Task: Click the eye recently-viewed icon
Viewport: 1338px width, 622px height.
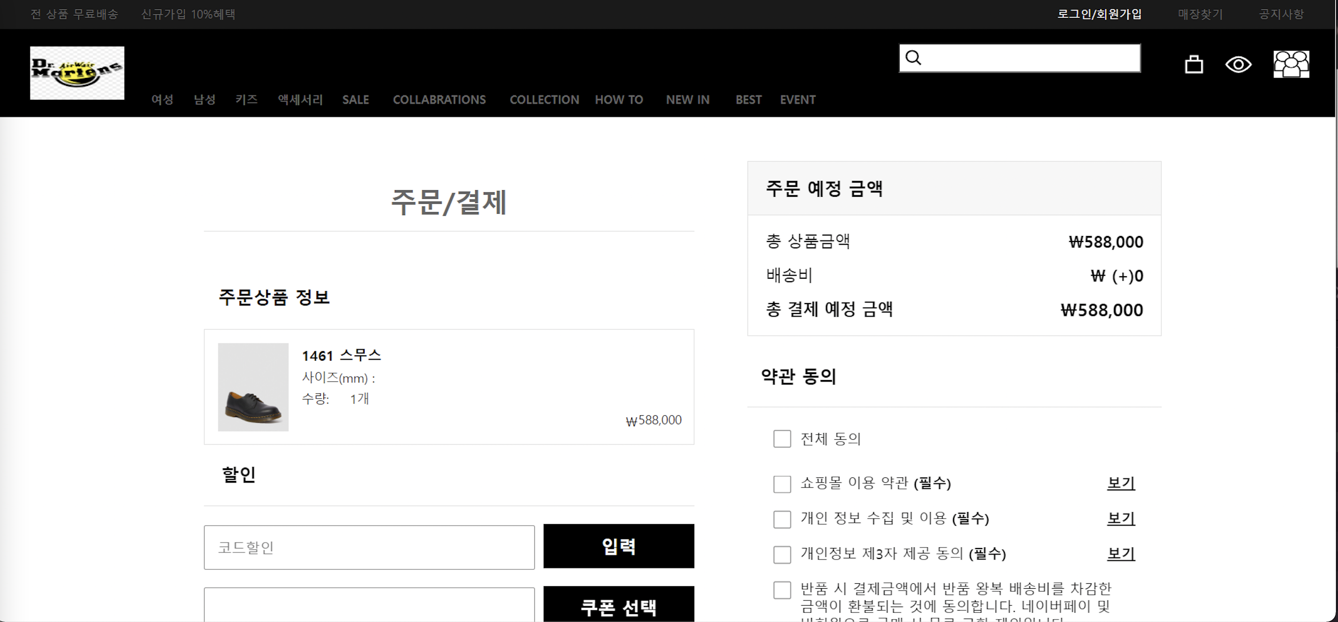Action: [1238, 65]
